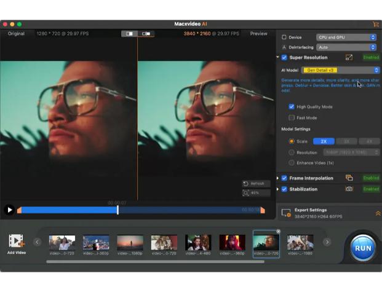
Task: Play the video preview
Action: pos(9,210)
